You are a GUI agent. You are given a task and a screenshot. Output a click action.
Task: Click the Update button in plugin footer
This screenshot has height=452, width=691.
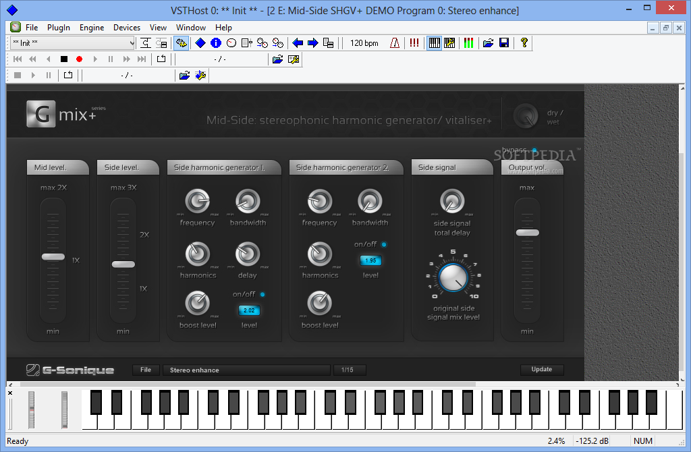tap(542, 370)
